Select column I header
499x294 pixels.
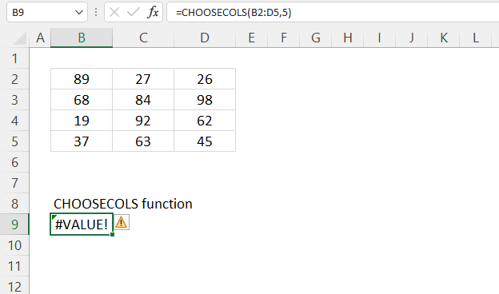379,38
